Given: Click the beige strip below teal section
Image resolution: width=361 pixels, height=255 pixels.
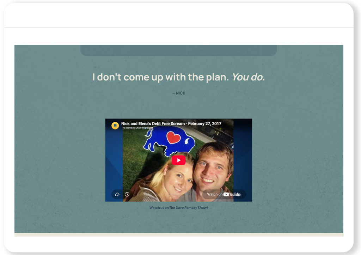Looking at the screenshot, I should (179, 235).
